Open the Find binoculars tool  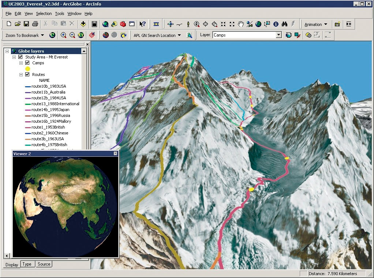click(x=284, y=24)
